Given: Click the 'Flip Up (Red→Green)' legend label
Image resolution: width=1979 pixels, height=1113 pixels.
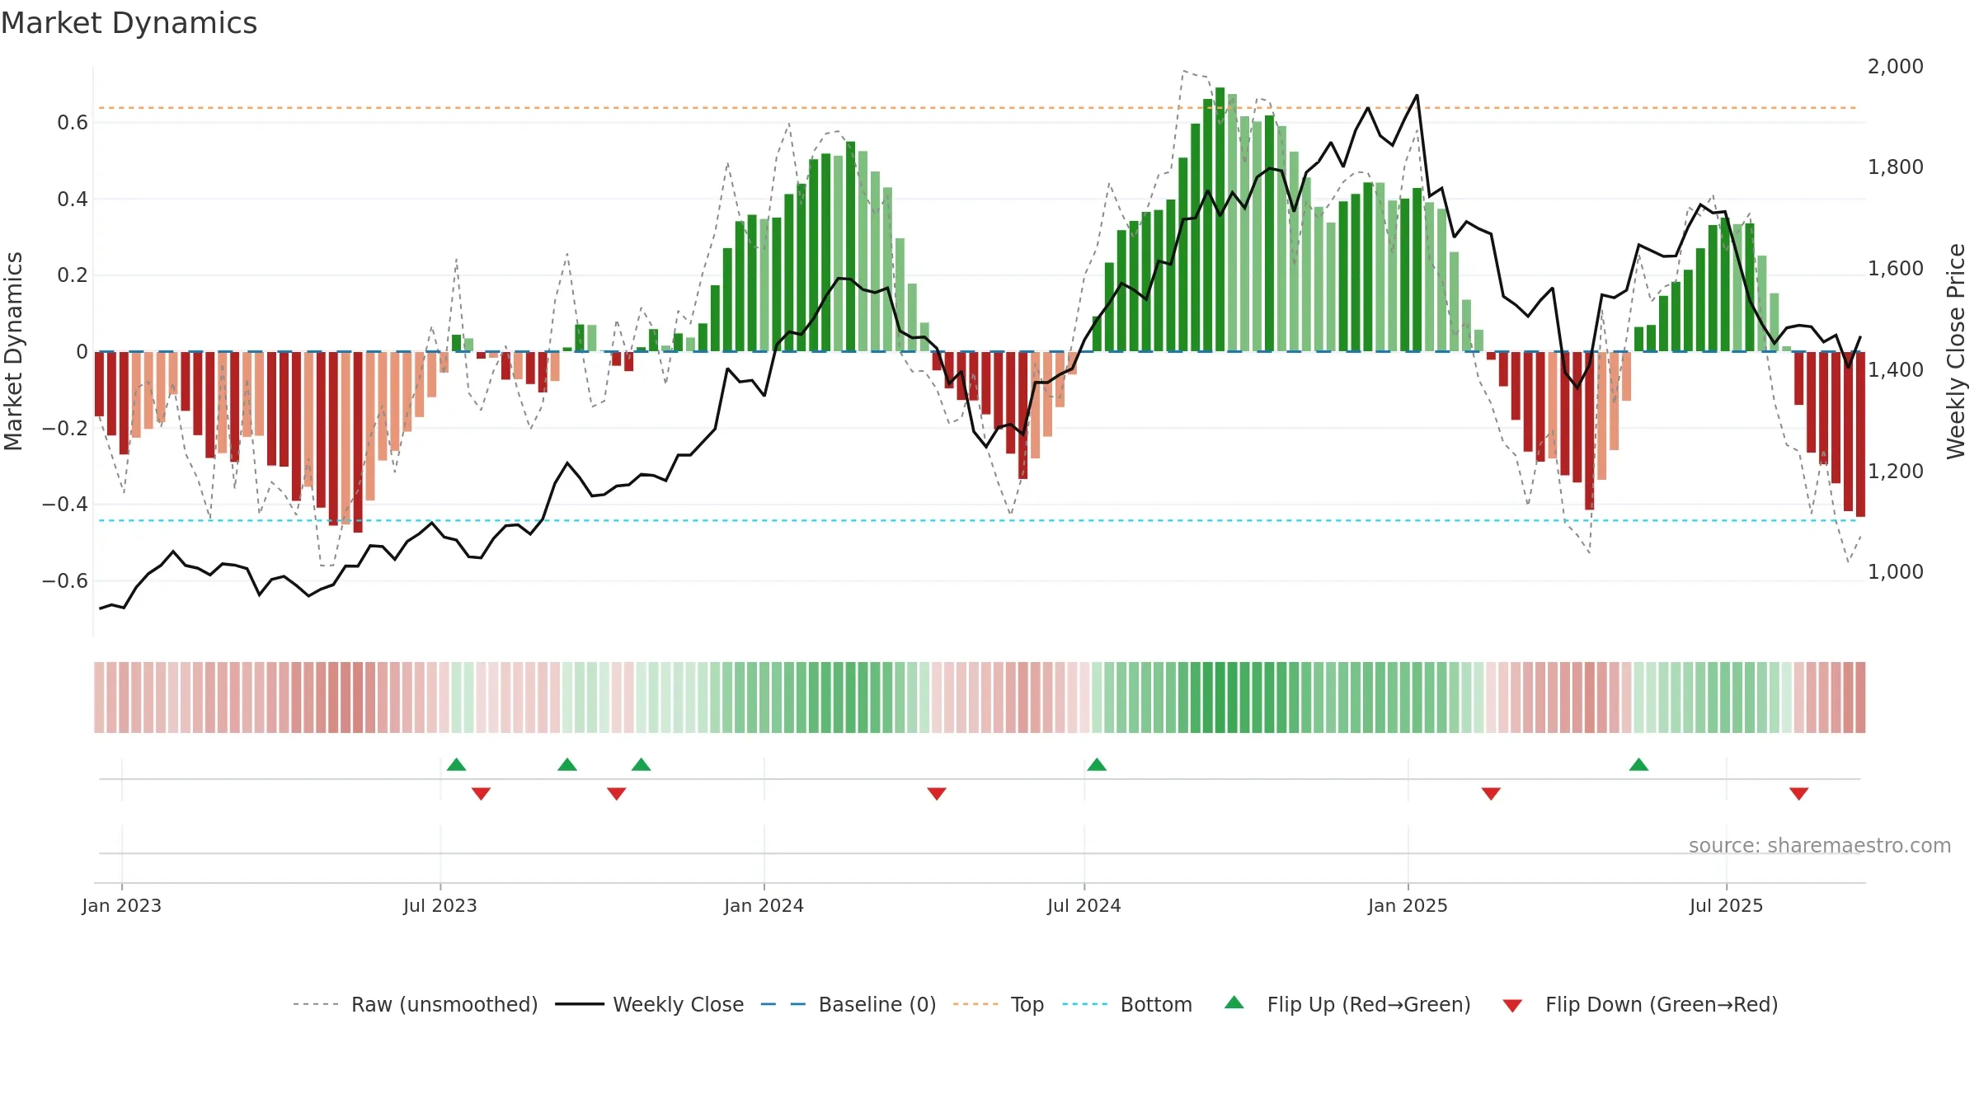Looking at the screenshot, I should (1369, 1004).
